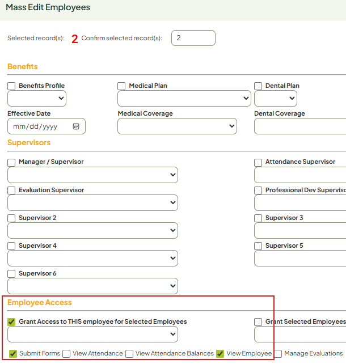Check the Dental Plan checkbox

tap(258, 86)
